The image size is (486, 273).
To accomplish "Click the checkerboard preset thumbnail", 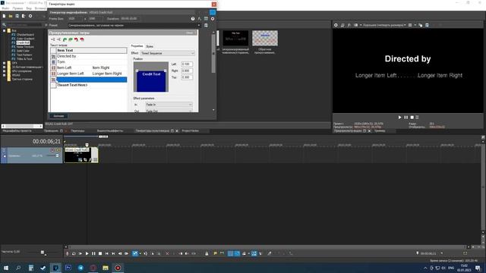I will [x=265, y=38].
